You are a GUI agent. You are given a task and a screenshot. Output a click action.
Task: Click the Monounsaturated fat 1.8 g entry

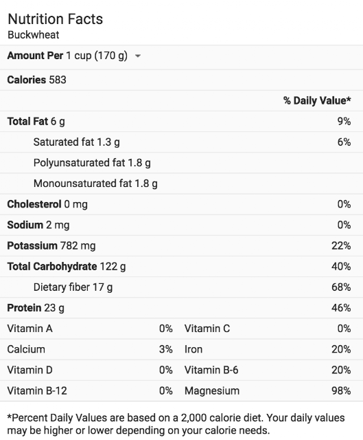95,184
